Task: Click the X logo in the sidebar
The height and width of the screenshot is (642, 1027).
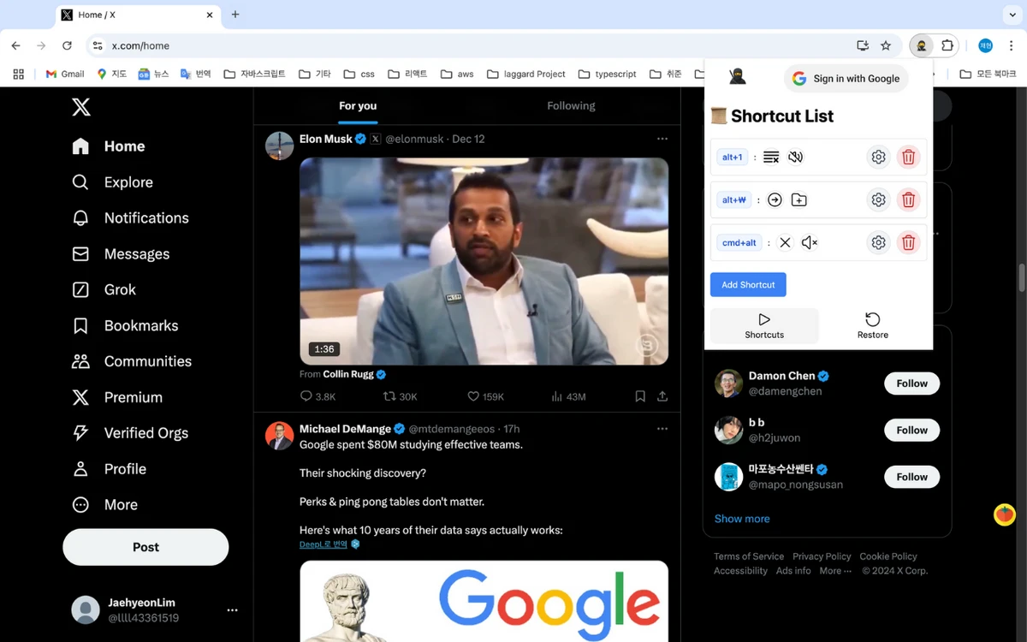Action: (x=80, y=107)
